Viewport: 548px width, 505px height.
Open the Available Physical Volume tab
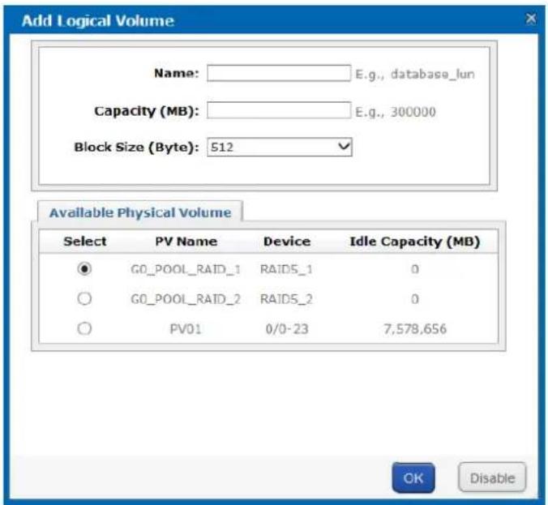(x=140, y=212)
